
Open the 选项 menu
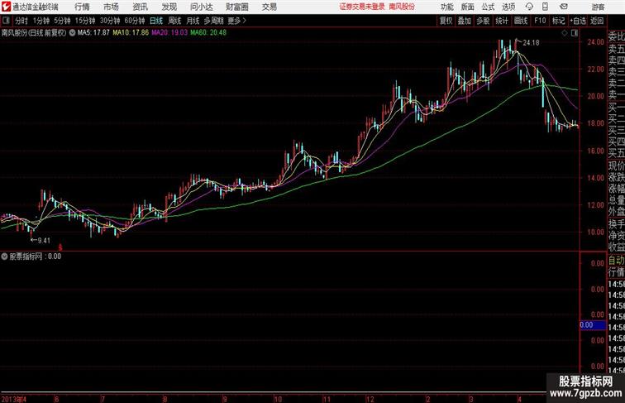click(508, 7)
